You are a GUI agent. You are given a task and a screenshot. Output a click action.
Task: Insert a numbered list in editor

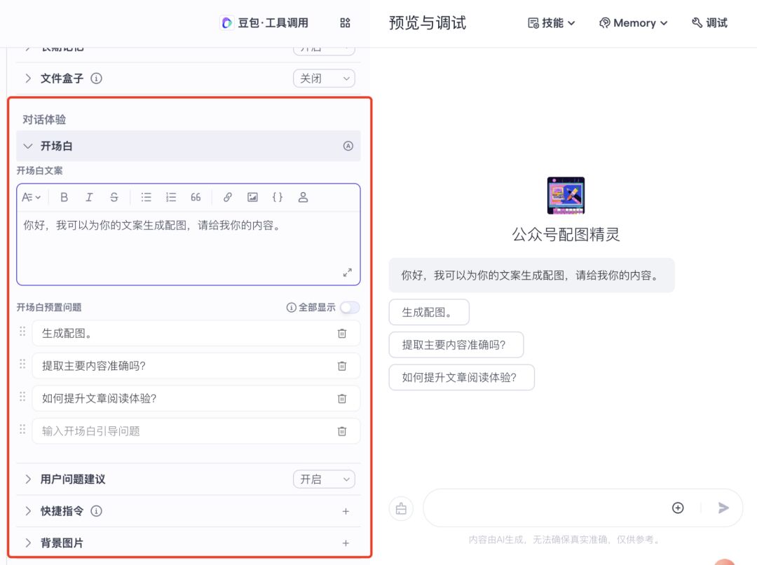171,198
